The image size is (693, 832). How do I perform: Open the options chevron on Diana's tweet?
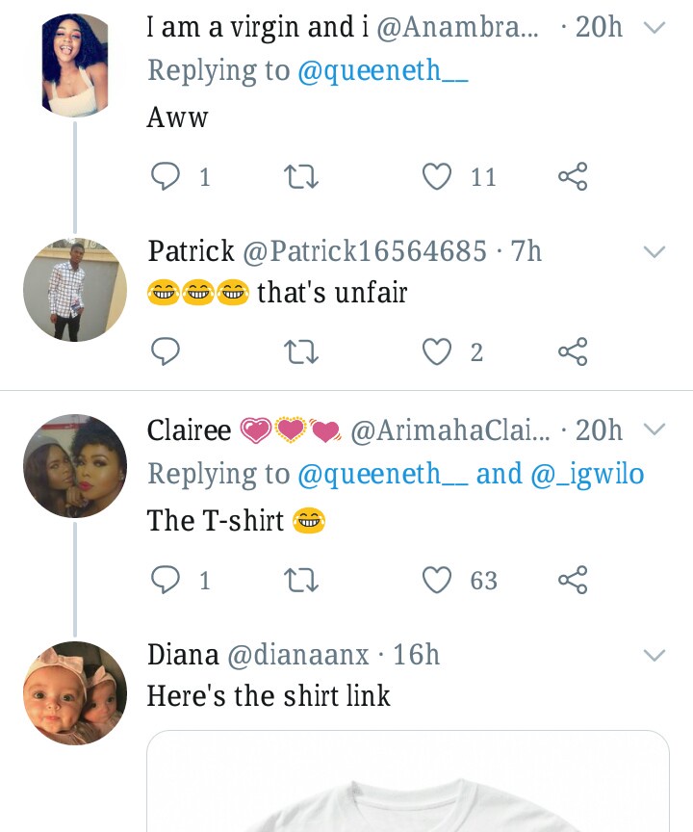click(x=654, y=656)
